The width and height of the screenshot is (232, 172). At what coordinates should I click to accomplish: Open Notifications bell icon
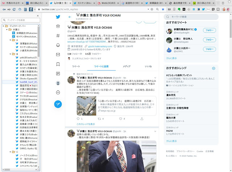(58, 45)
